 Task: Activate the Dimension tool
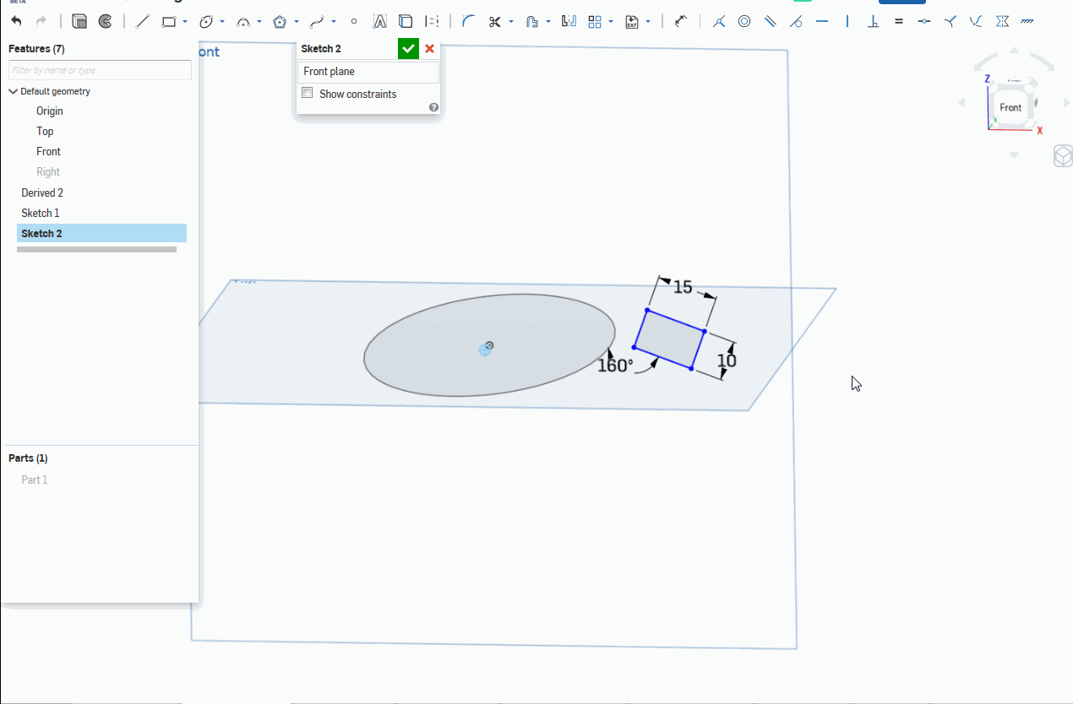[x=681, y=21]
